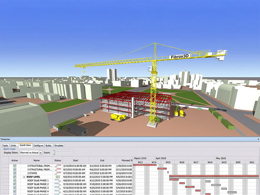Click the ROOF LEVEL green status icon
Image resolution: width=260 pixels, height=195 pixels.
tap(58, 177)
